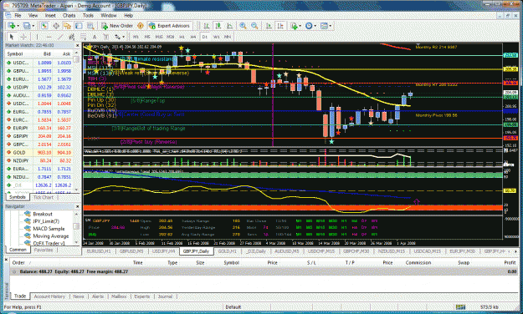Select the cursor arrow tool
Image resolution: width=523 pixels, height=314 pixels.
click(x=12, y=37)
